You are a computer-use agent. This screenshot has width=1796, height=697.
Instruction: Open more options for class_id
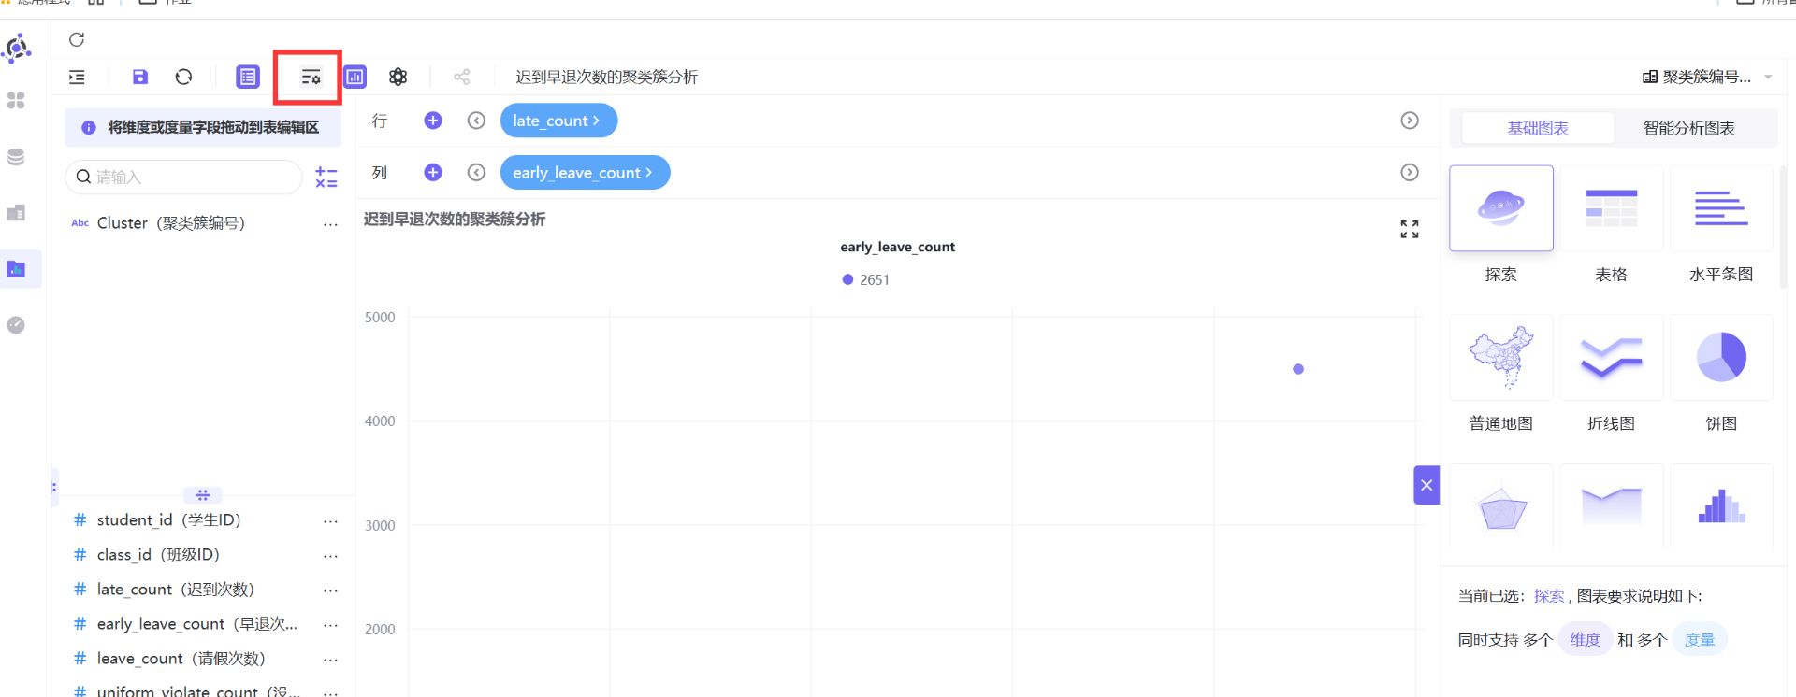330,556
